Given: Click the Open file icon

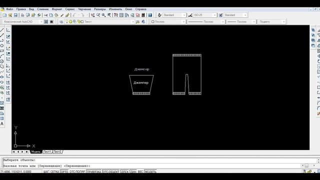Looking at the screenshot, I should pyautogui.click(x=10, y=15).
